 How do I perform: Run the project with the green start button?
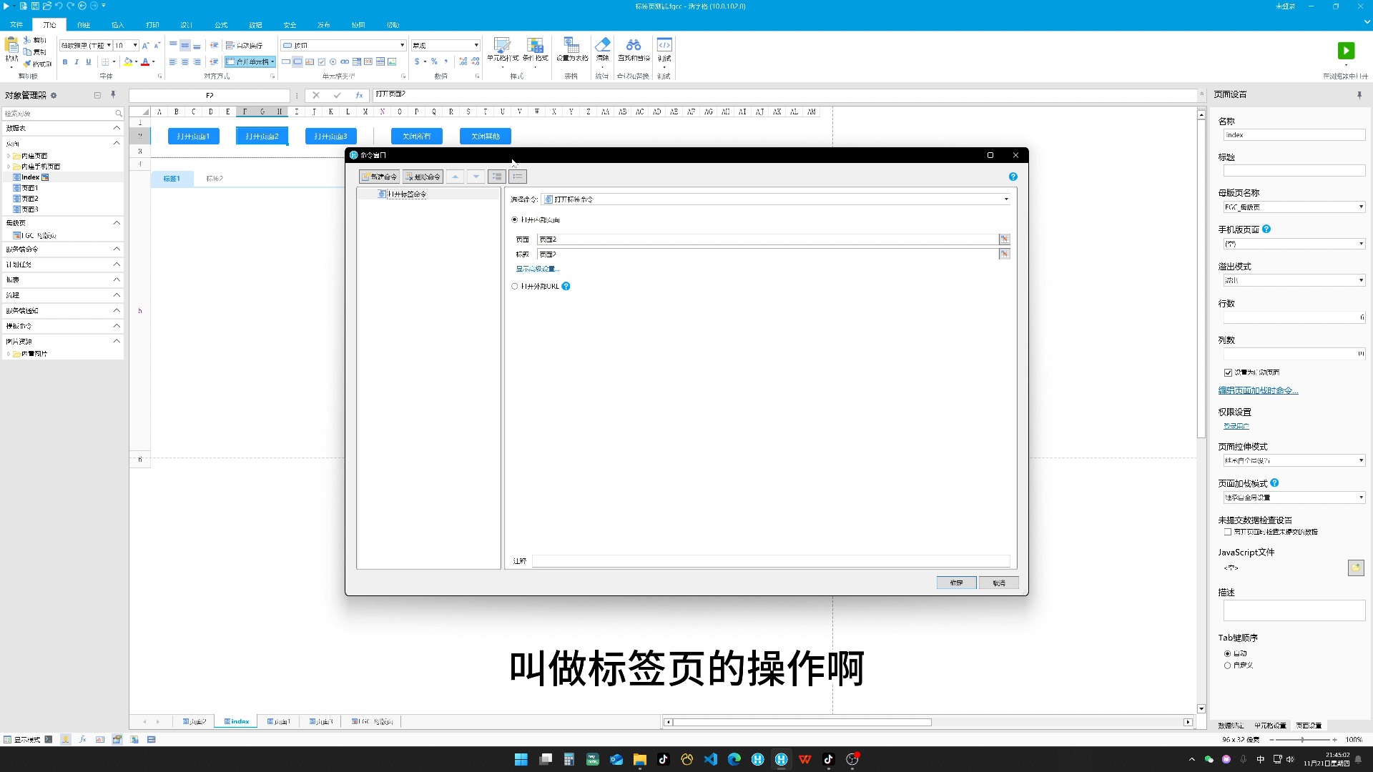[1346, 50]
